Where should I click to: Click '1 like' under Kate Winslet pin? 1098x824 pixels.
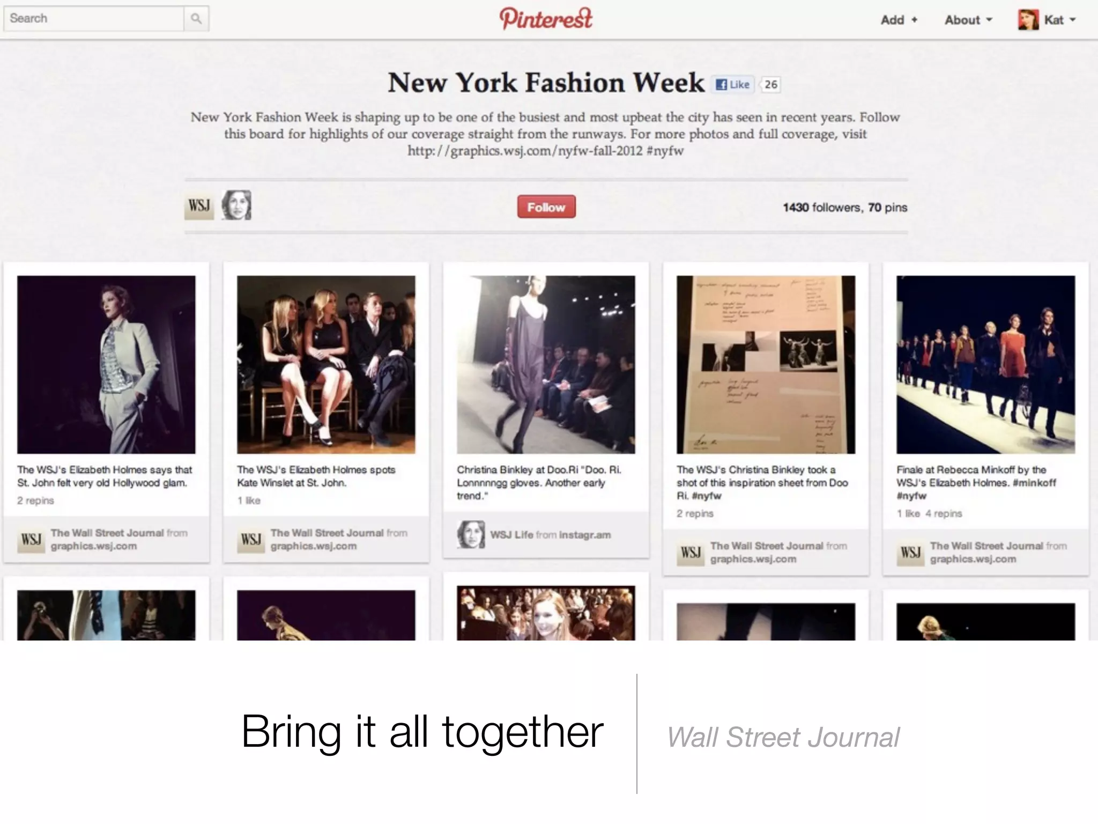click(x=249, y=501)
